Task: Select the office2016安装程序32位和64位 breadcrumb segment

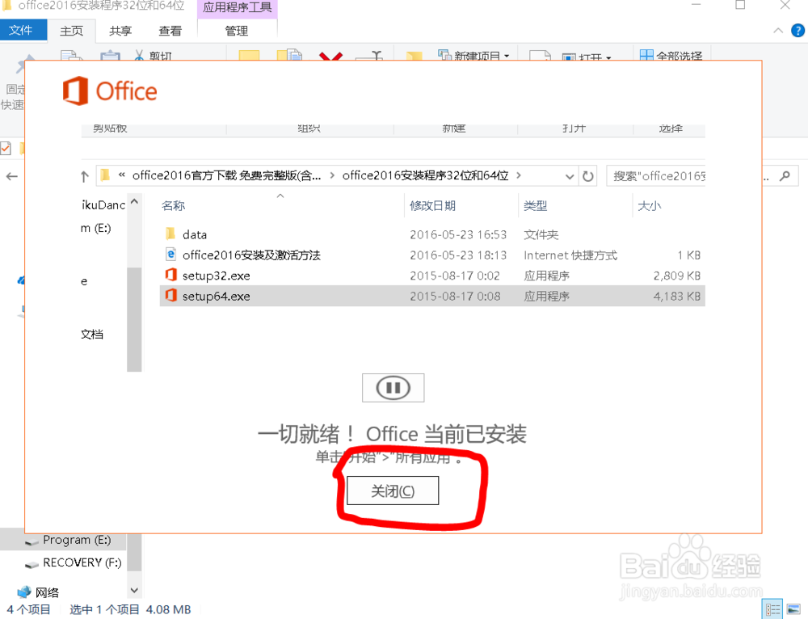Action: 425,175
